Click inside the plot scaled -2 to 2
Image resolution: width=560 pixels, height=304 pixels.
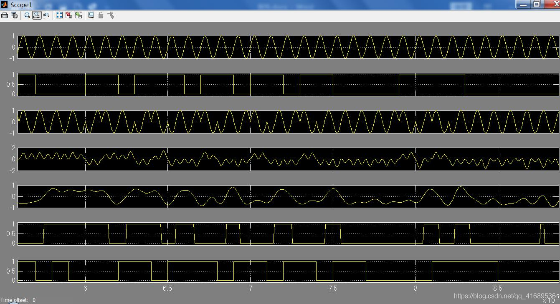pyautogui.click(x=289, y=159)
